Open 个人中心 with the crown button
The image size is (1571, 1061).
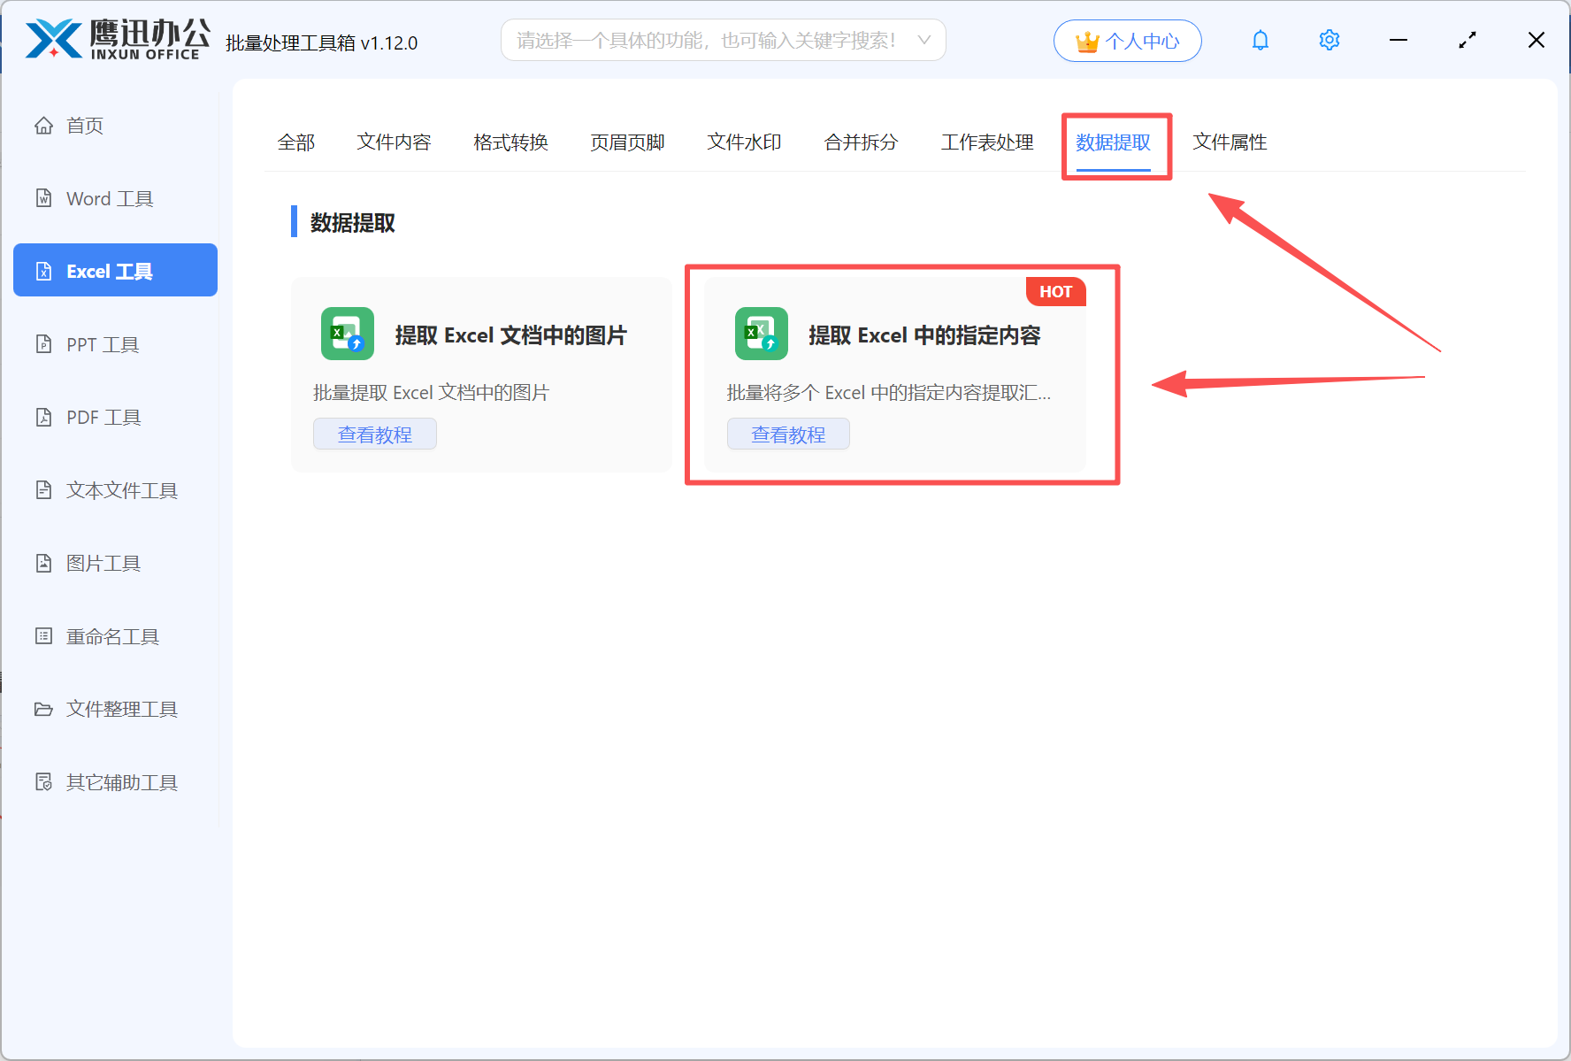point(1127,40)
